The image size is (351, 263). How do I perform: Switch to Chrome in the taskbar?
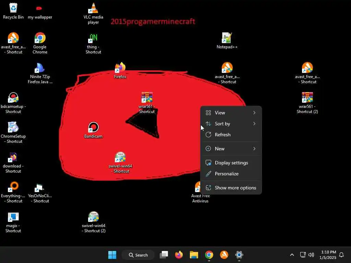pyautogui.click(x=209, y=255)
